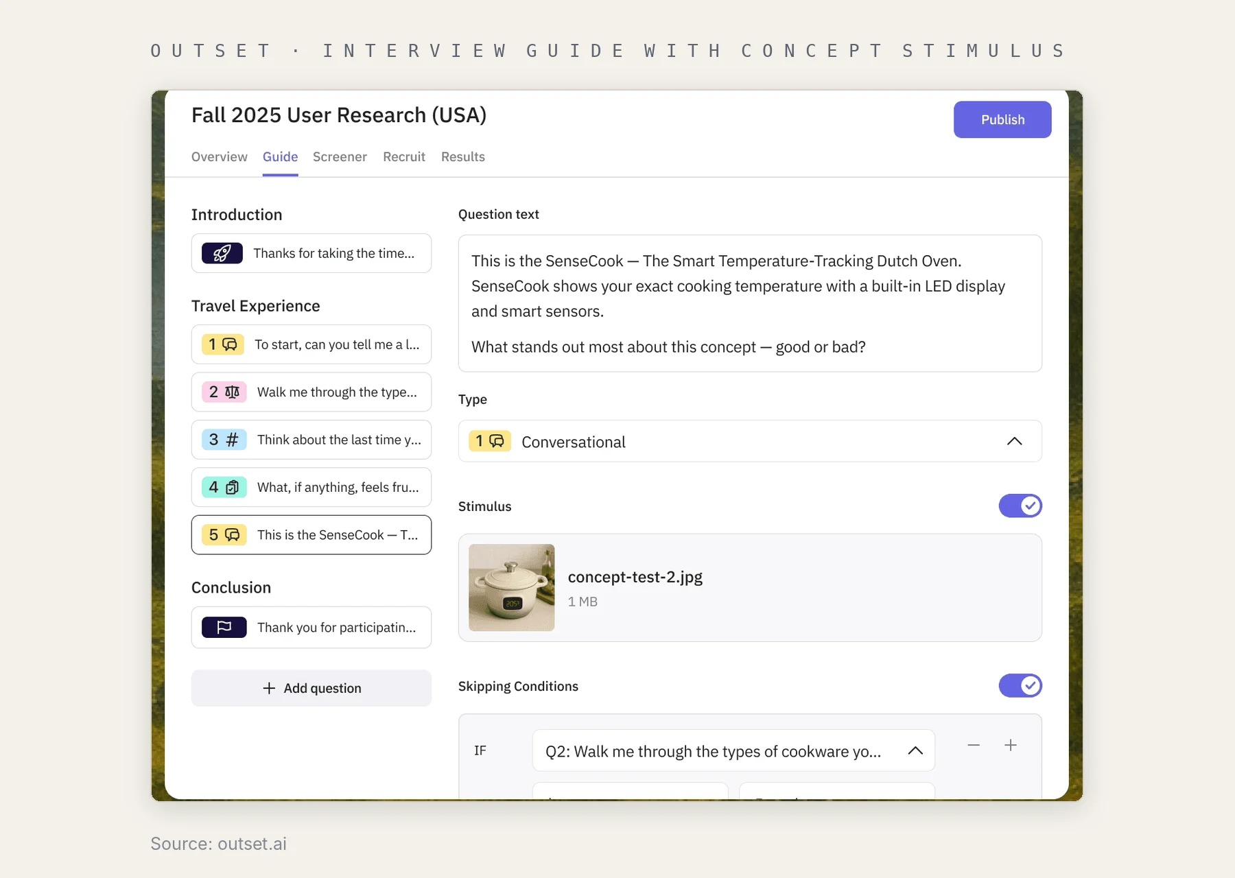Click the Publish button
Viewport: 1235px width, 878px height.
[x=1002, y=119]
